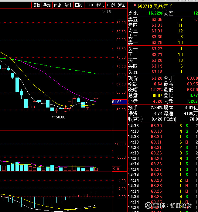Viewport: 198px width, 212px height.
Task: Click the 标记 mark button
Action: (100, 5)
